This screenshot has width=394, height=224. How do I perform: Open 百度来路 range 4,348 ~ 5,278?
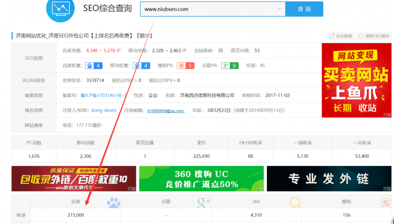click(x=100, y=51)
